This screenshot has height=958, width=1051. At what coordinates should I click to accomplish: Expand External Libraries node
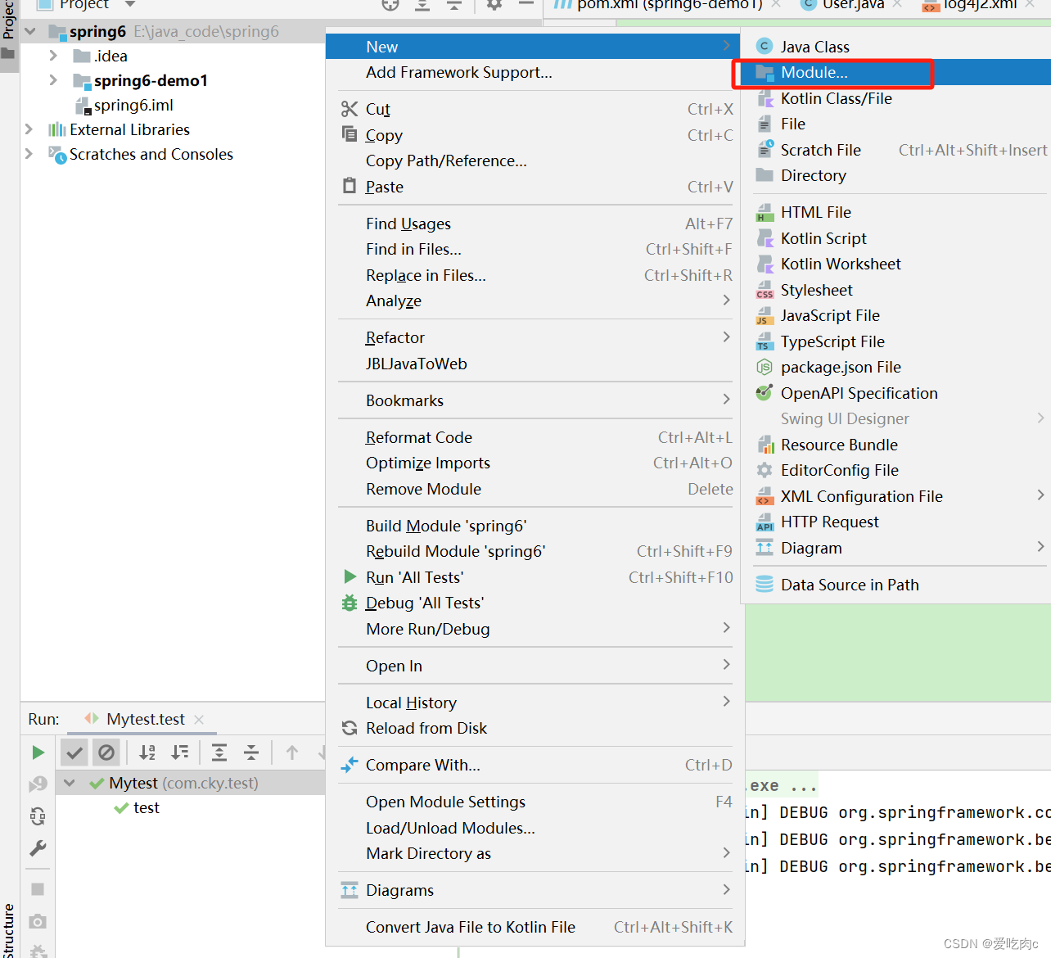tap(29, 129)
